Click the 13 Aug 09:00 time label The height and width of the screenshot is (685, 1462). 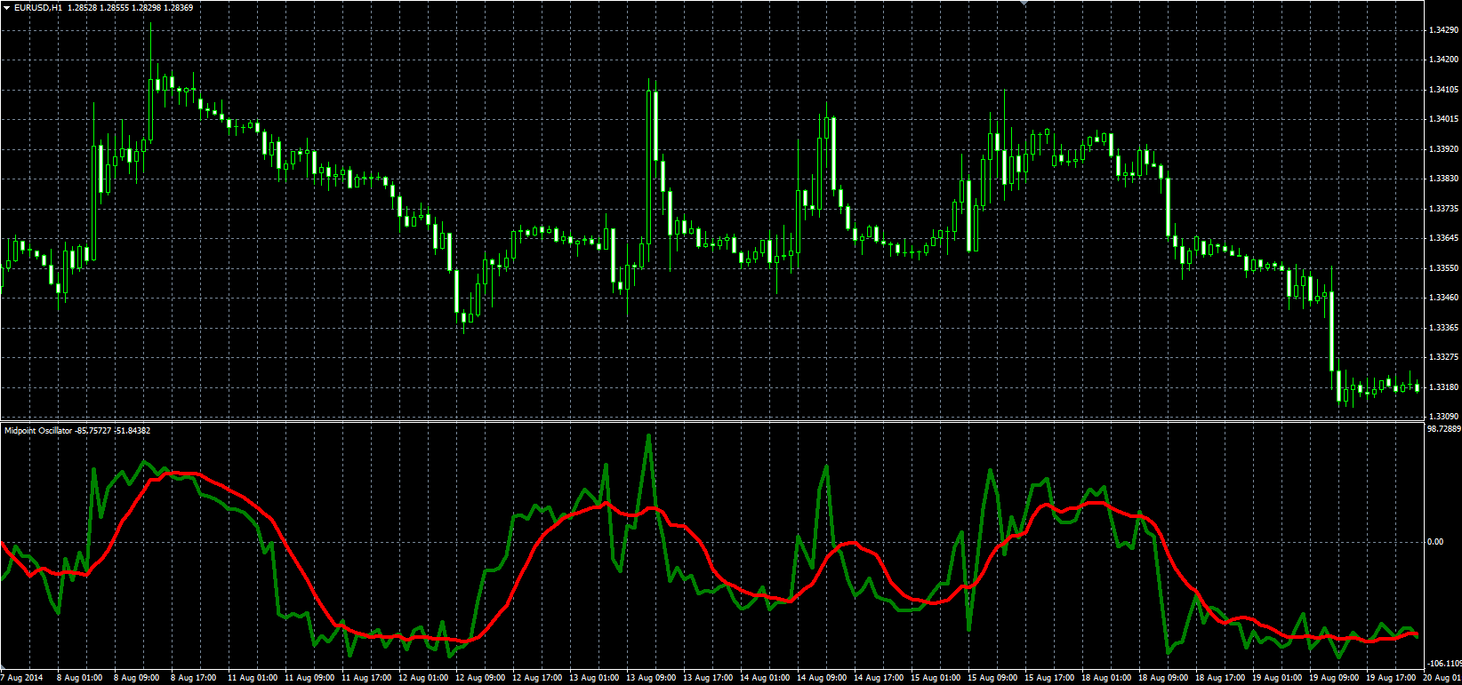[x=651, y=678]
